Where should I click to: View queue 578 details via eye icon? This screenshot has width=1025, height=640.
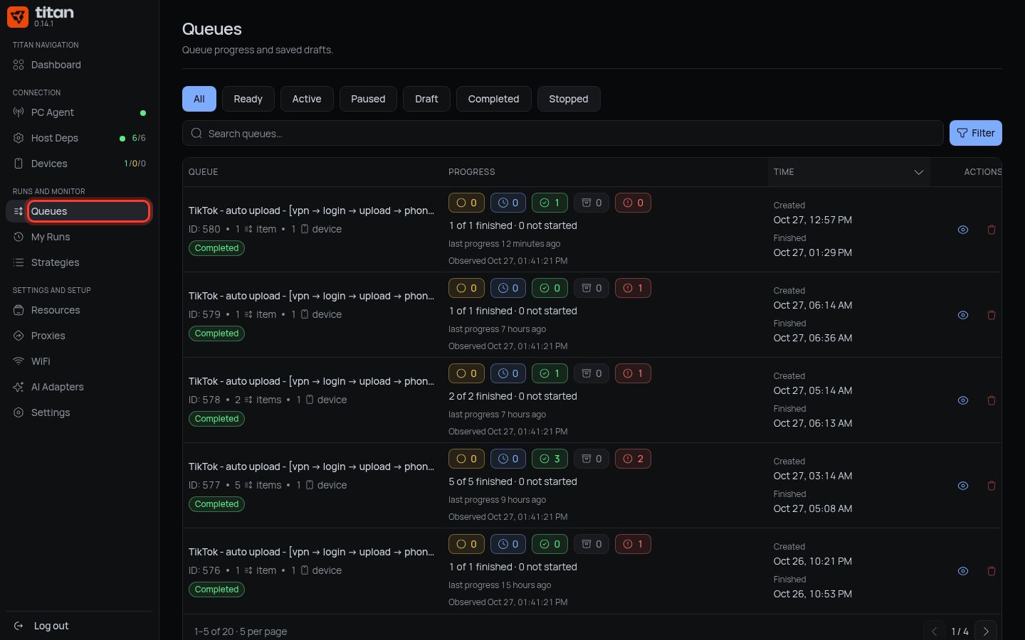pyautogui.click(x=963, y=400)
